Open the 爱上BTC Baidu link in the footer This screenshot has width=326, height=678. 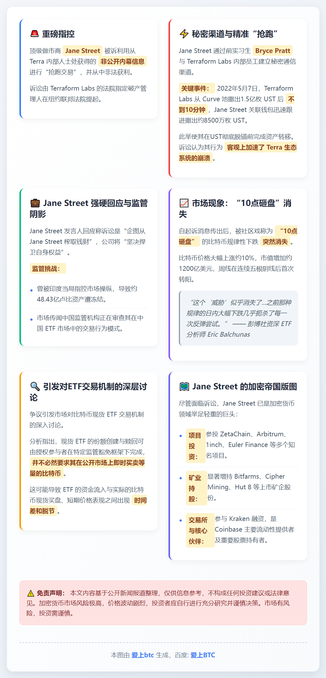pyautogui.click(x=203, y=655)
